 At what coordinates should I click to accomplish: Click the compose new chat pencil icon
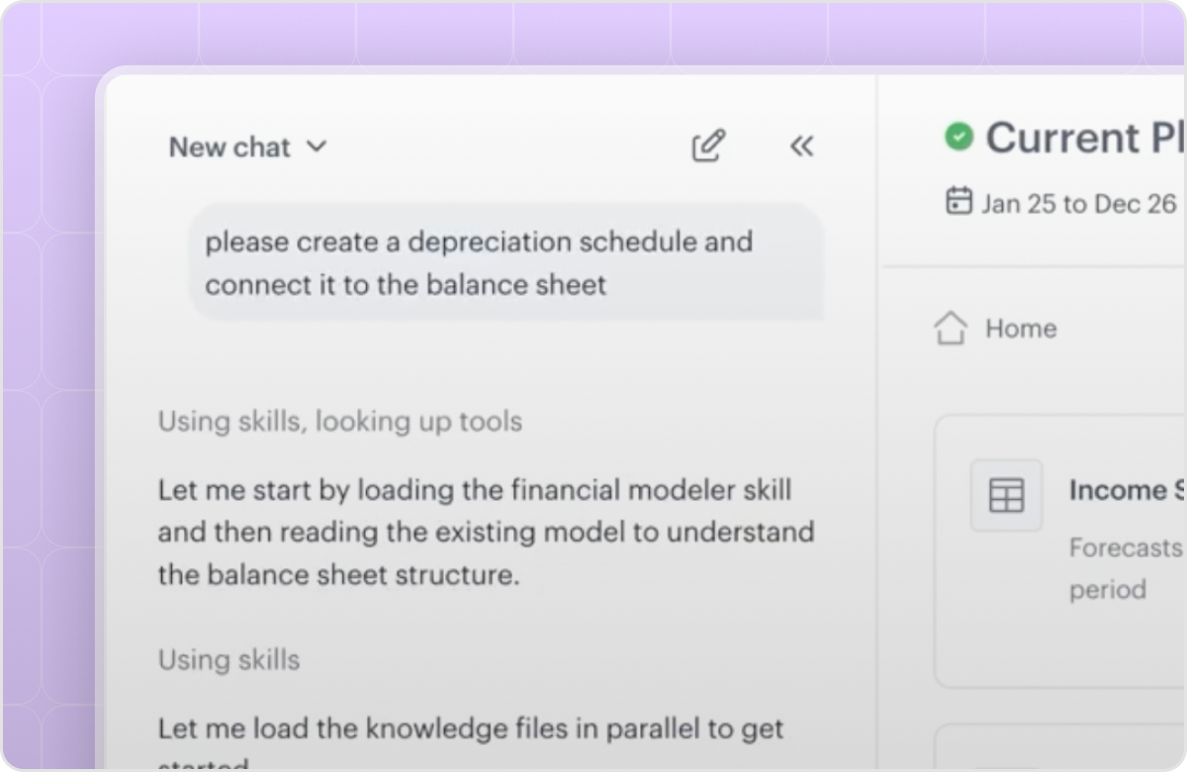pyautogui.click(x=708, y=146)
